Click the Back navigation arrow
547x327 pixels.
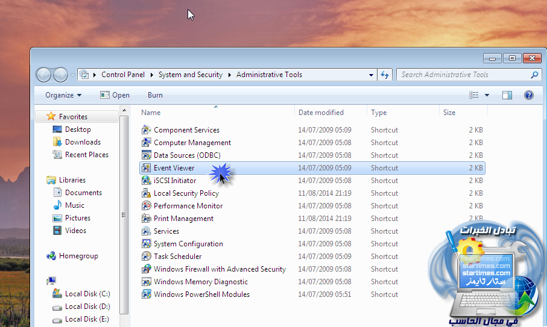[x=44, y=75]
